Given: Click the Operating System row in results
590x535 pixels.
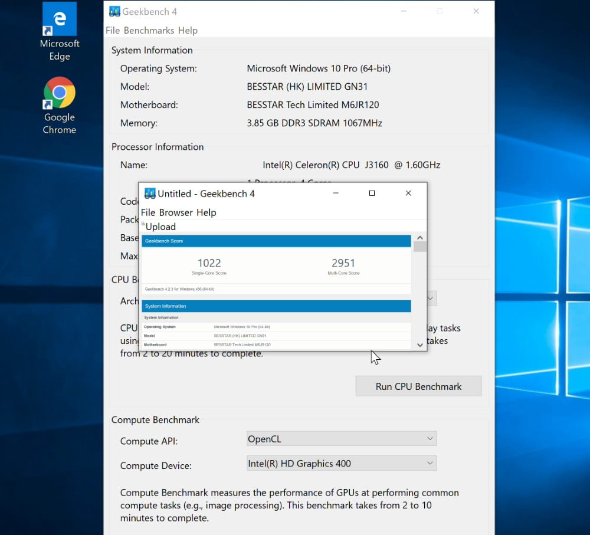Looking at the screenshot, I should (276, 327).
